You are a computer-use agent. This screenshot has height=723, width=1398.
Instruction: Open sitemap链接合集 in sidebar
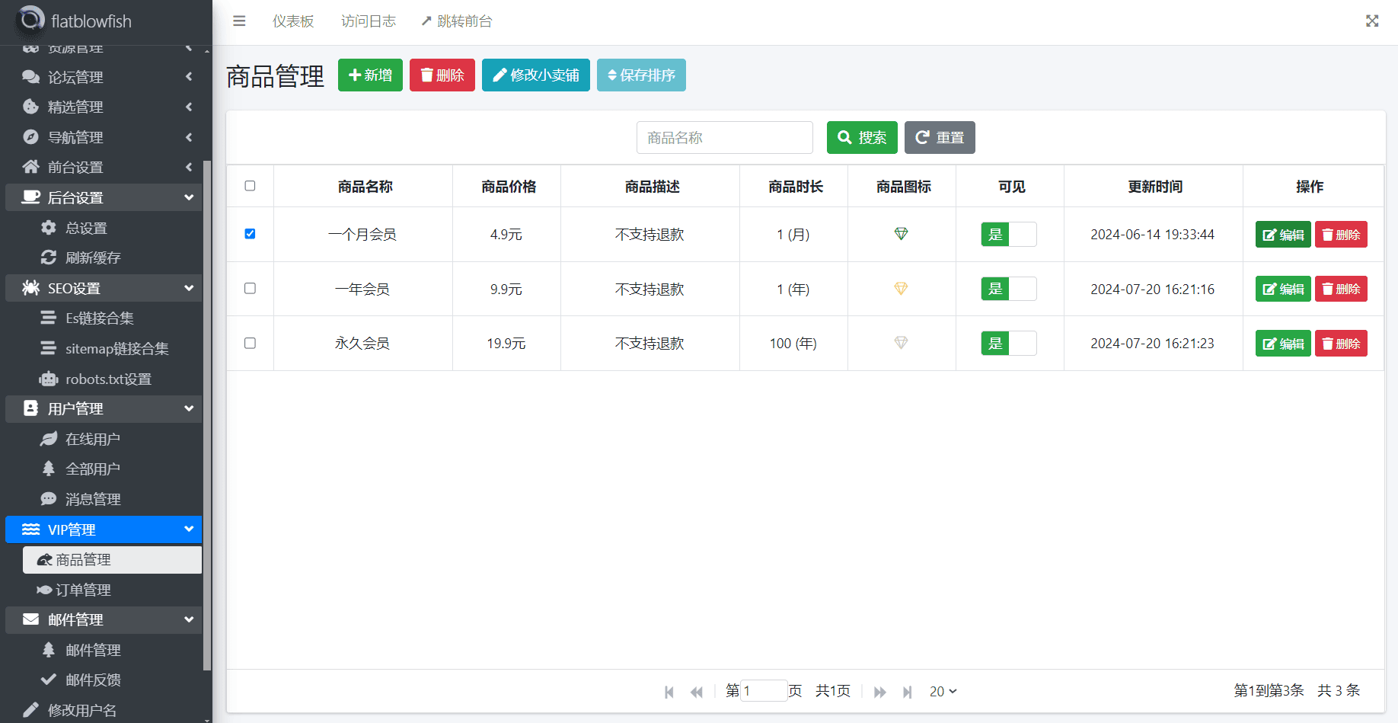point(104,348)
